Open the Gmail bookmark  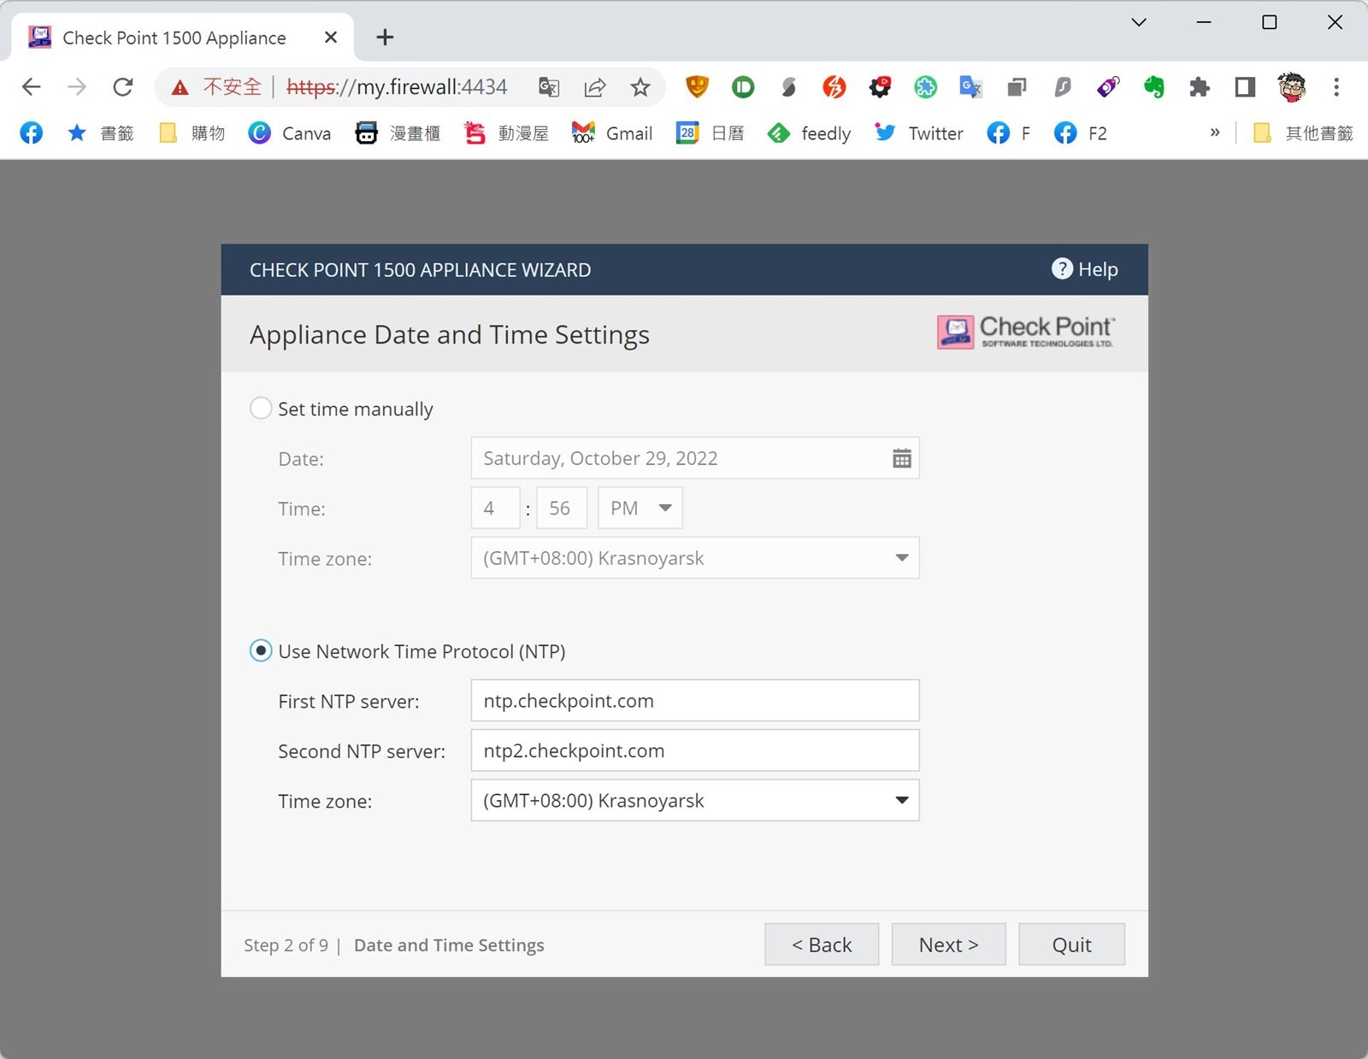(612, 133)
